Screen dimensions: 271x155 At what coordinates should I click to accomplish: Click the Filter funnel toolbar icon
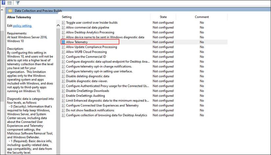pyautogui.click(x=17, y=3)
